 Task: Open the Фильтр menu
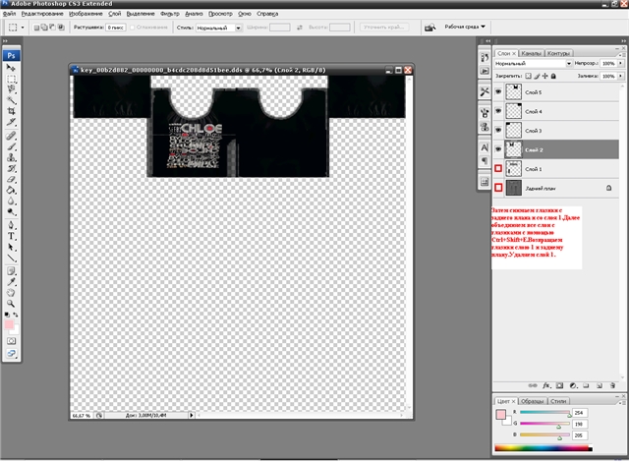pyautogui.click(x=170, y=14)
